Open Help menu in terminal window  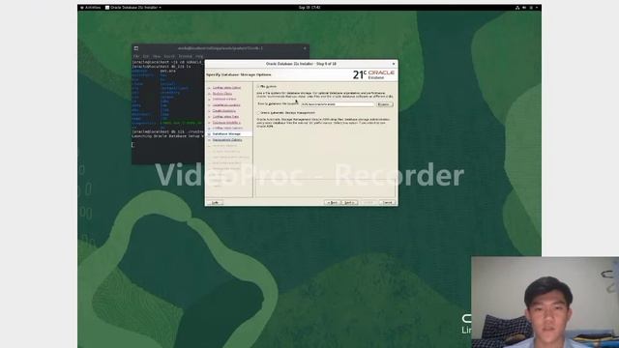[x=199, y=56]
